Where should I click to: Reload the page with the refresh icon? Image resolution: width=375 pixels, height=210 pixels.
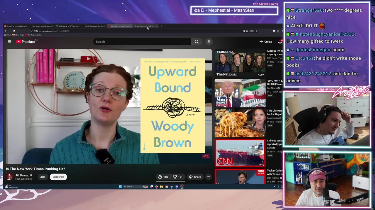14,31
